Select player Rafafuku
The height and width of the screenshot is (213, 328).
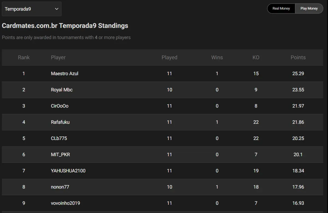[x=60, y=122]
